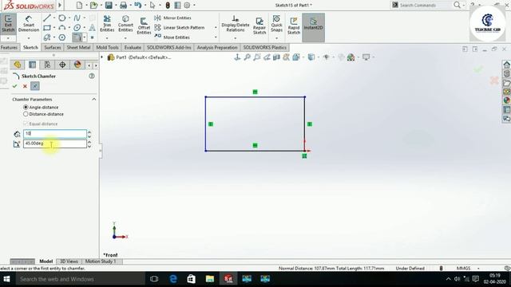The width and height of the screenshot is (511, 287).
Task: Click the Save icon
Action: pyautogui.click(x=109, y=6)
